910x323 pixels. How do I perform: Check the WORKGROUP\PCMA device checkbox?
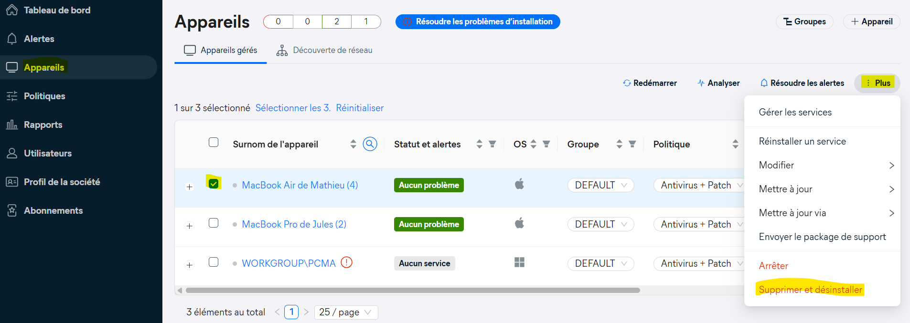[x=214, y=262]
